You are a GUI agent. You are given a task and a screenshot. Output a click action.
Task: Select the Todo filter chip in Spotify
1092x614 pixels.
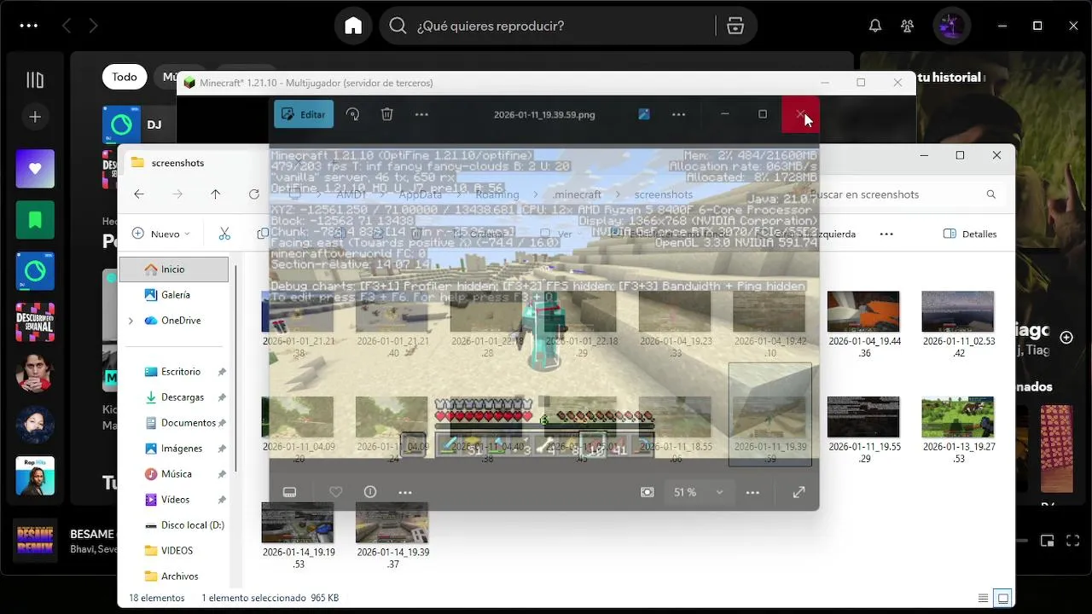click(125, 77)
